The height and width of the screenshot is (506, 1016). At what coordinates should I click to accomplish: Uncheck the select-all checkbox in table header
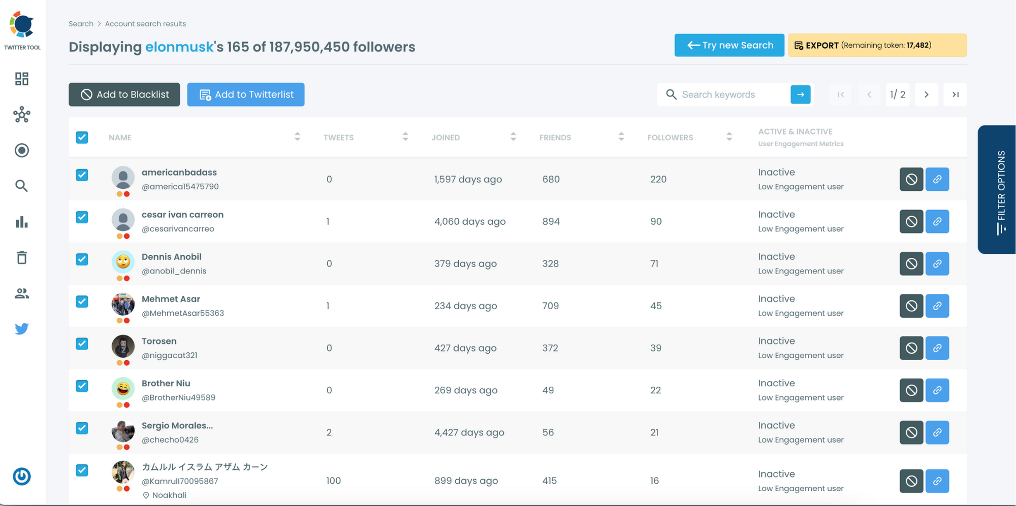pos(82,137)
